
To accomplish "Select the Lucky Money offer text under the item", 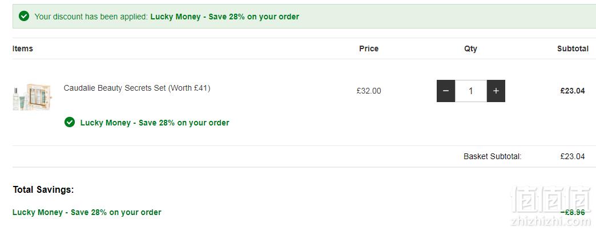I will coord(155,123).
